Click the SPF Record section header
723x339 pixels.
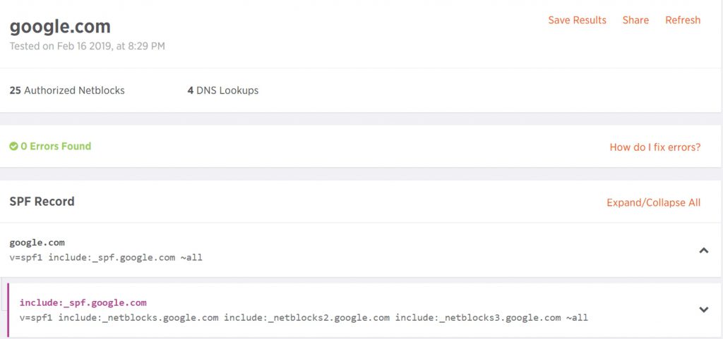pyautogui.click(x=42, y=202)
